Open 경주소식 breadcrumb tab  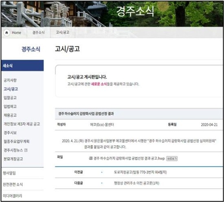point(39,33)
